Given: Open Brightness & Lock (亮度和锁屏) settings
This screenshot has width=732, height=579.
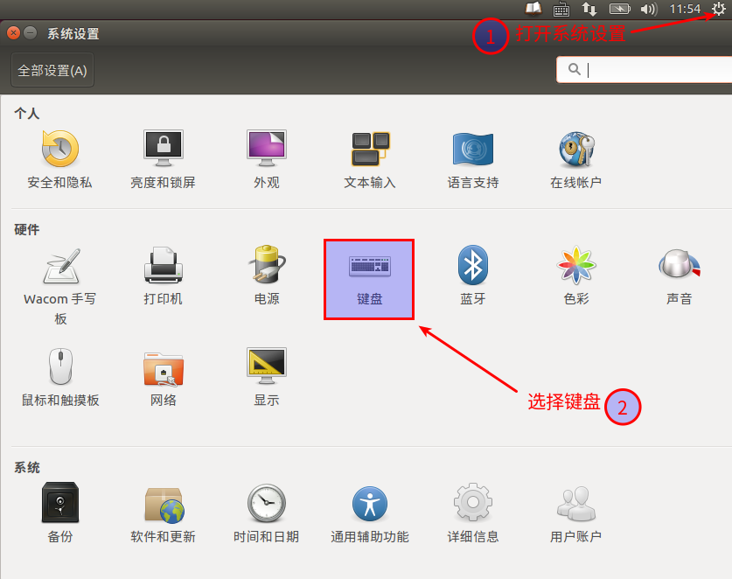Looking at the screenshot, I should tap(163, 159).
